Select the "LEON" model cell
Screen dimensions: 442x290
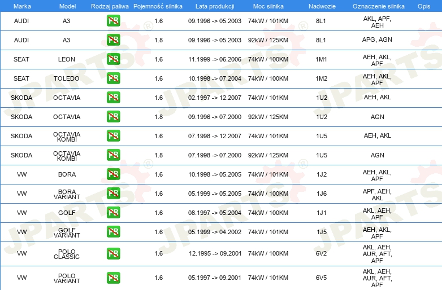67,59
